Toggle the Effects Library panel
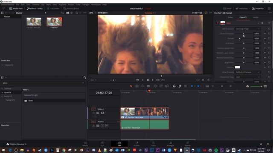 [35, 8]
